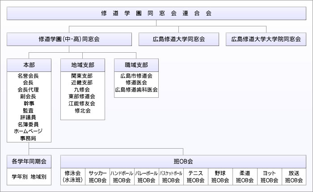Click the 修道学園同窓会連合会 top header box
This screenshot has height=192, width=313.
pyautogui.click(x=156, y=13)
